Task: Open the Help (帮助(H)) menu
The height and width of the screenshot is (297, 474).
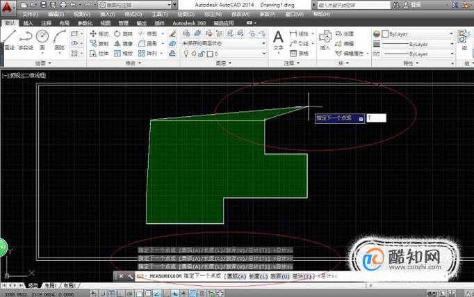Action: tap(322, 14)
